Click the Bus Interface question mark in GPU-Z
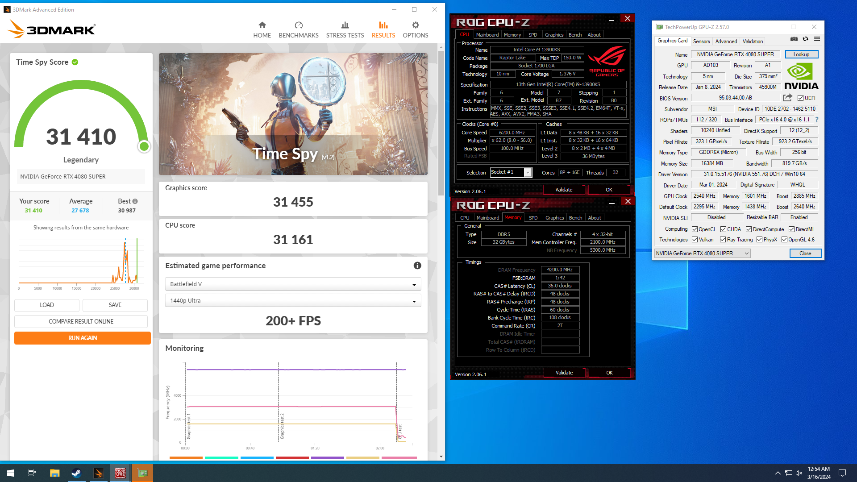The height and width of the screenshot is (482, 857). point(817,120)
